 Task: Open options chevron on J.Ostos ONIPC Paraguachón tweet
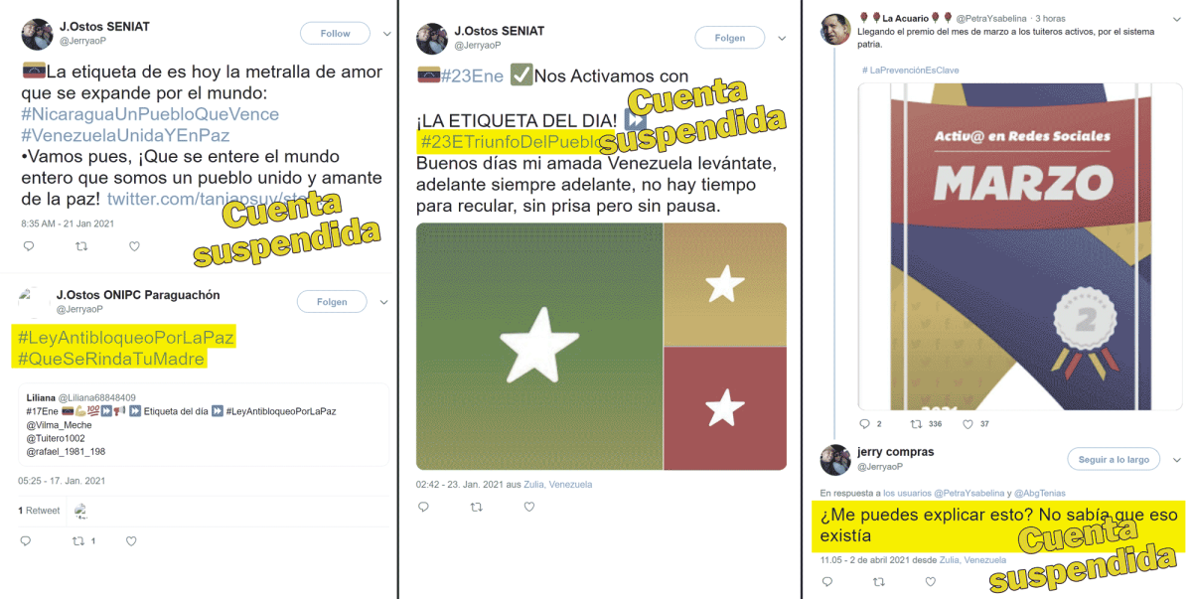tap(384, 302)
